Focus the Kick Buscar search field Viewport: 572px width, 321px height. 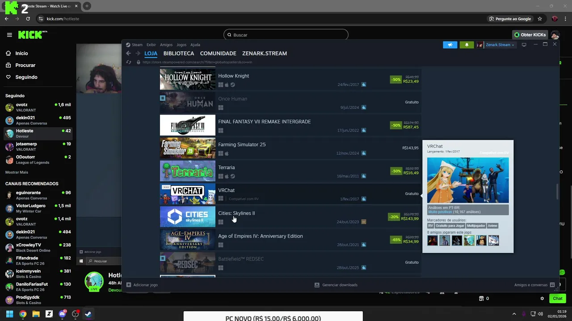(286, 35)
